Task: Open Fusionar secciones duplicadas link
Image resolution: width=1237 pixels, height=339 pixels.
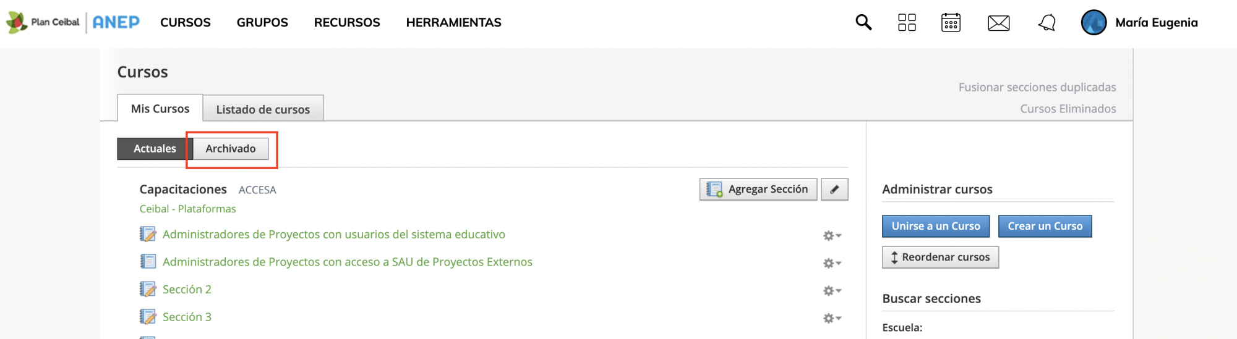Action: (x=1037, y=87)
